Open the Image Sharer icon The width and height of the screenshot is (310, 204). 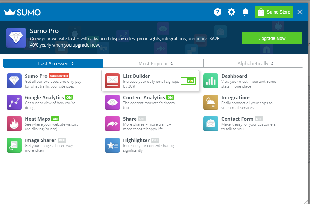pyautogui.click(x=14, y=145)
